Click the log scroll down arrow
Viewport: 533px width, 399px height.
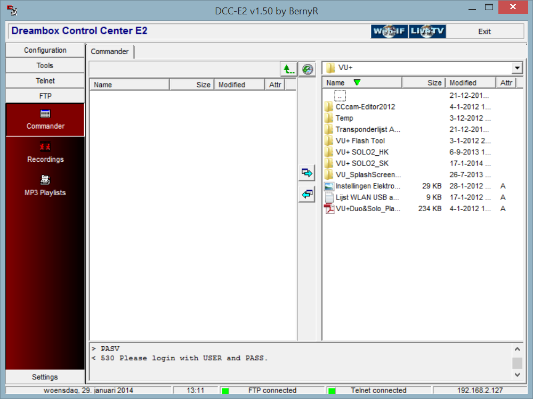[517, 375]
